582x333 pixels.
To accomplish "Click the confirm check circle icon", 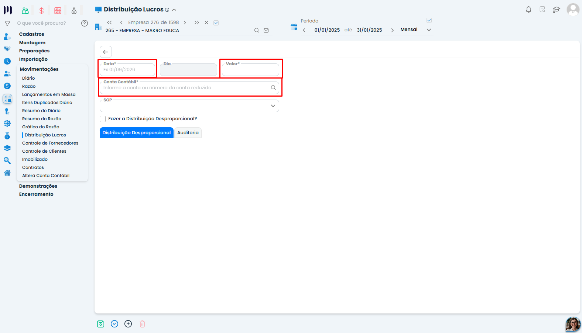I will (x=114, y=324).
